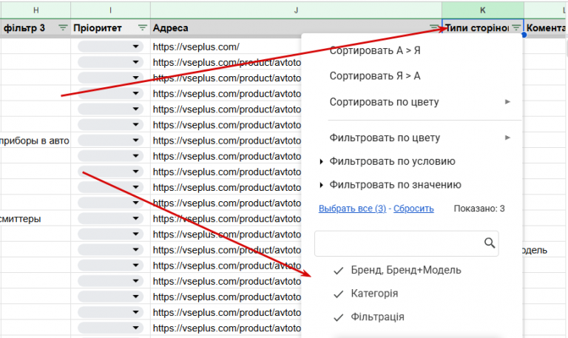Click filter icon for фільтр 3 column
Image resolution: width=568 pixels, height=338 pixels.
[63, 28]
